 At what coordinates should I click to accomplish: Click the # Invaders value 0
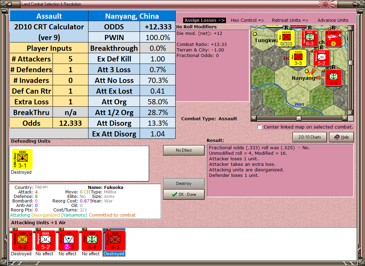coord(70,80)
